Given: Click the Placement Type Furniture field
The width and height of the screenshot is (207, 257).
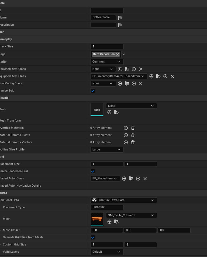Looking at the screenshot, I should coord(107,207).
